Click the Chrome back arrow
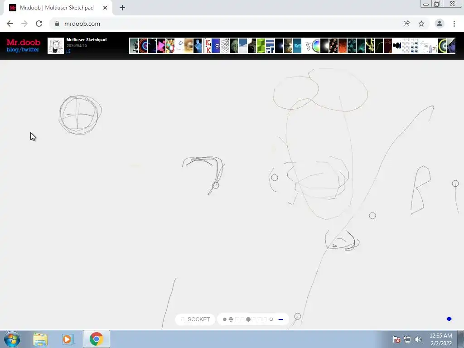 [10, 24]
